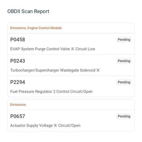Select Emissions, Engine Control Module header

(71, 28)
